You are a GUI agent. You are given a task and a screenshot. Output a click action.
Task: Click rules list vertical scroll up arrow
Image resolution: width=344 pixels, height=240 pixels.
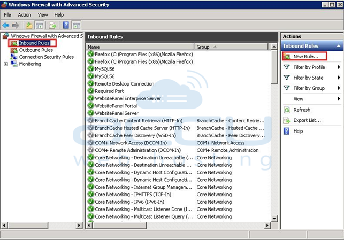click(x=274, y=47)
